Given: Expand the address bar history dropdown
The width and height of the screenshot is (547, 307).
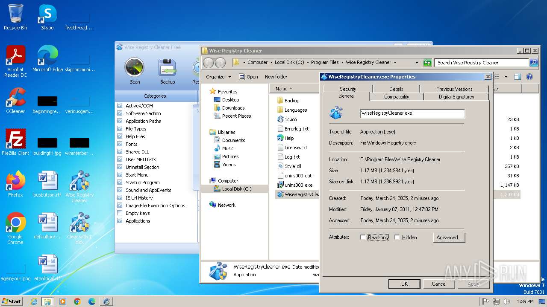Looking at the screenshot, I should point(417,63).
